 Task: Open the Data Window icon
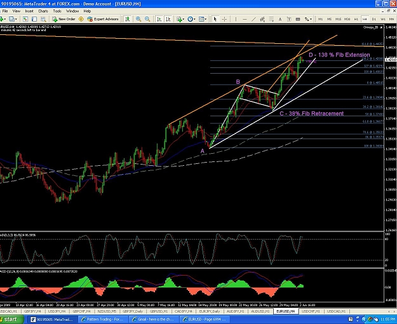(x=34, y=19)
